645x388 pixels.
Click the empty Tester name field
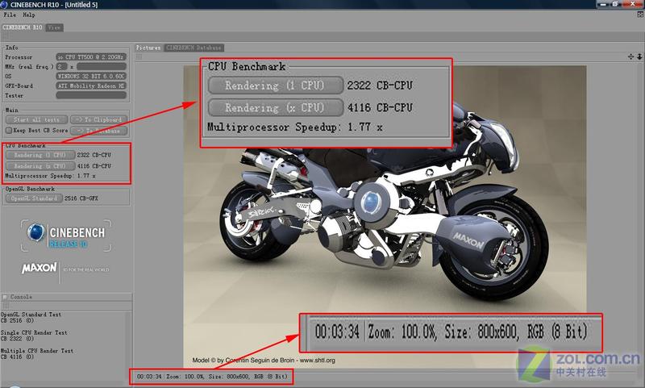click(91, 95)
